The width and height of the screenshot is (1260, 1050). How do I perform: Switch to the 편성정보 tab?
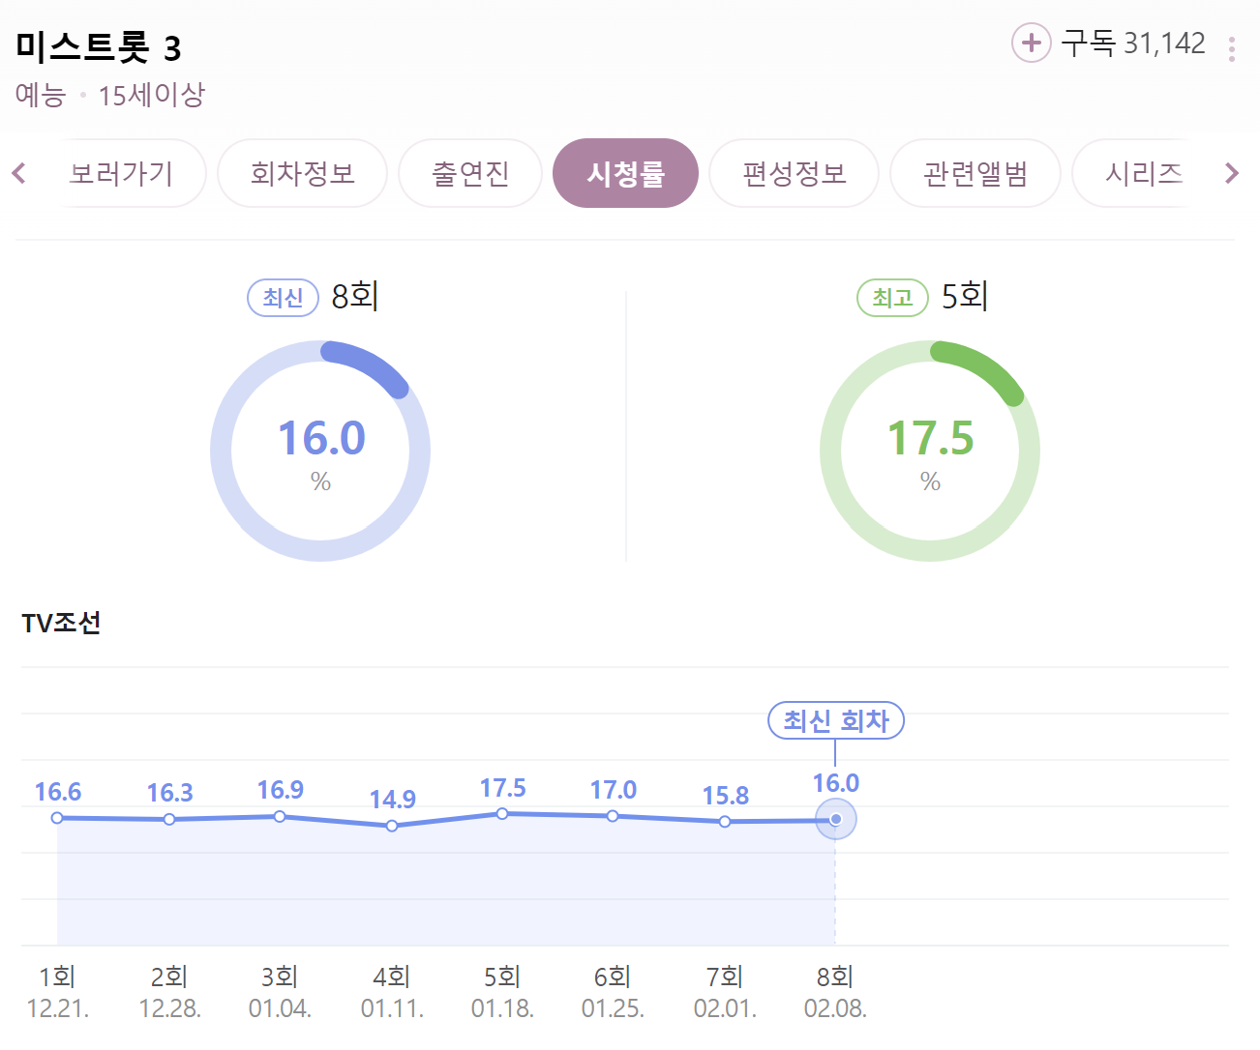(794, 173)
